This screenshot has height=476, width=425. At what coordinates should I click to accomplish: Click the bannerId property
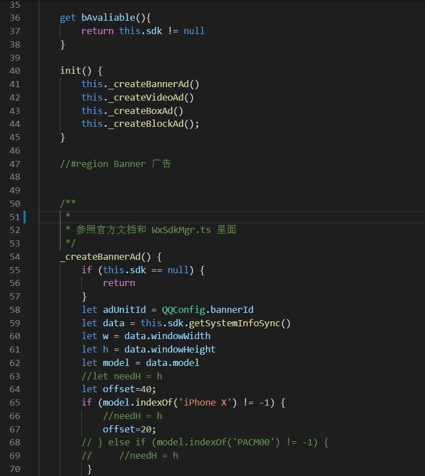pos(232,310)
